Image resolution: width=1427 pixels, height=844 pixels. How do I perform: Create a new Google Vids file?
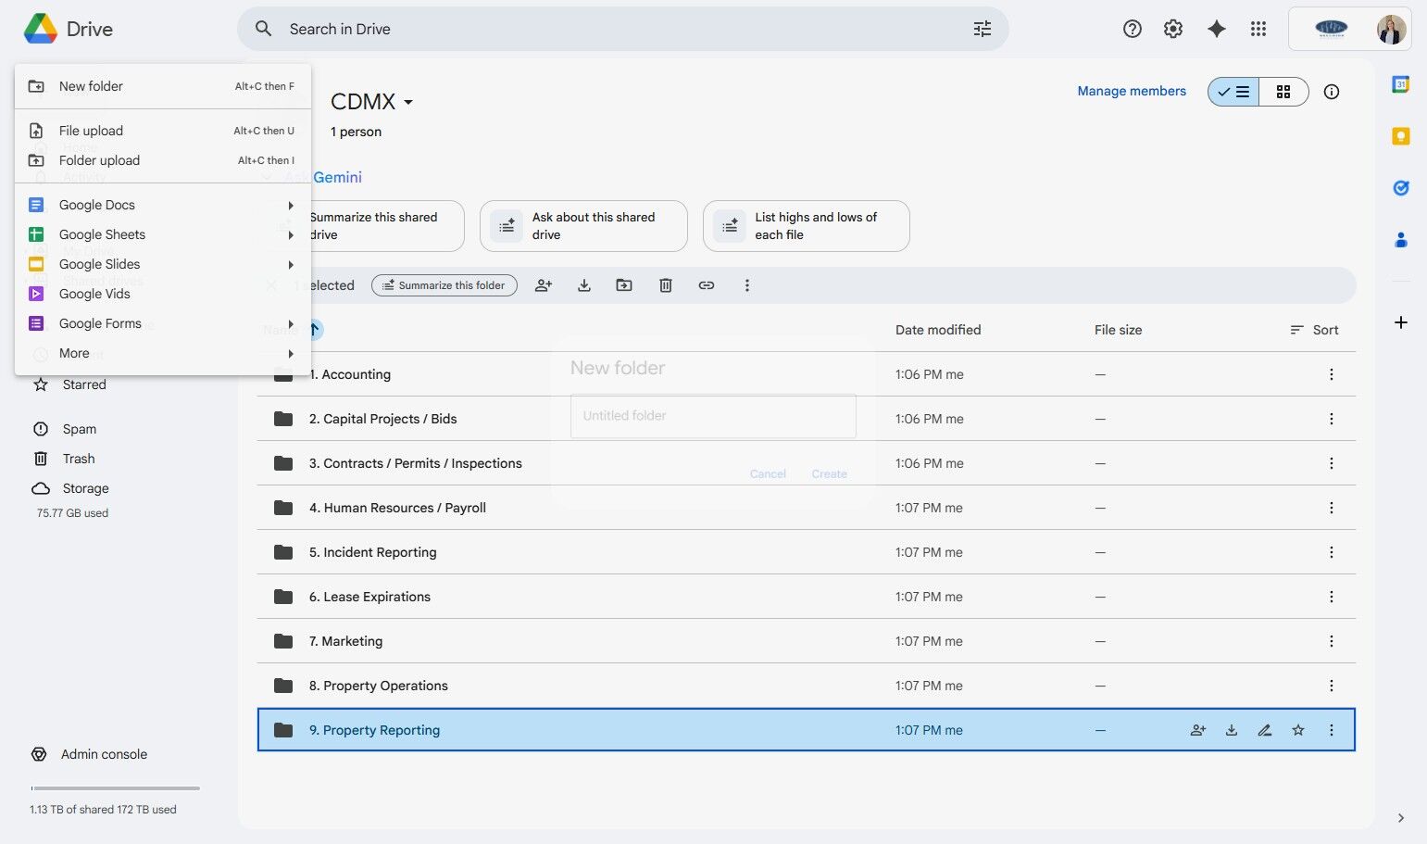click(x=163, y=294)
